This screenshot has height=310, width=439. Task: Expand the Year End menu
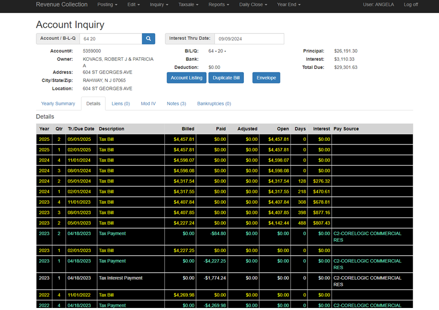coord(289,5)
